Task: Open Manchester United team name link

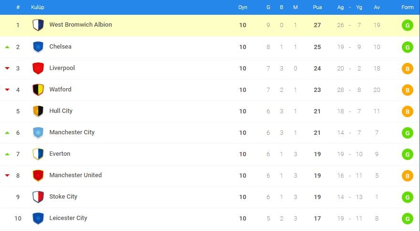Action: (75, 175)
